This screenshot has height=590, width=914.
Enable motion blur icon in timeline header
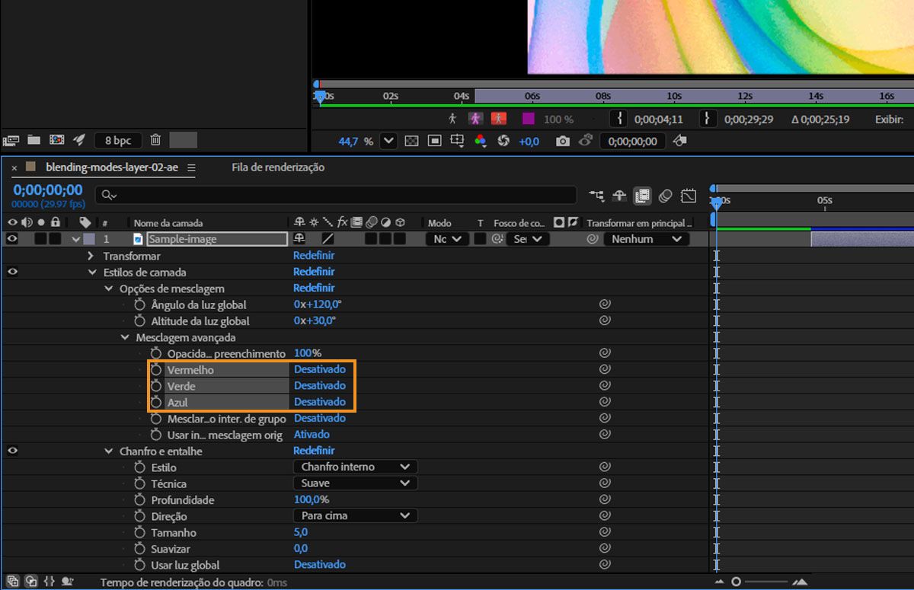(665, 196)
